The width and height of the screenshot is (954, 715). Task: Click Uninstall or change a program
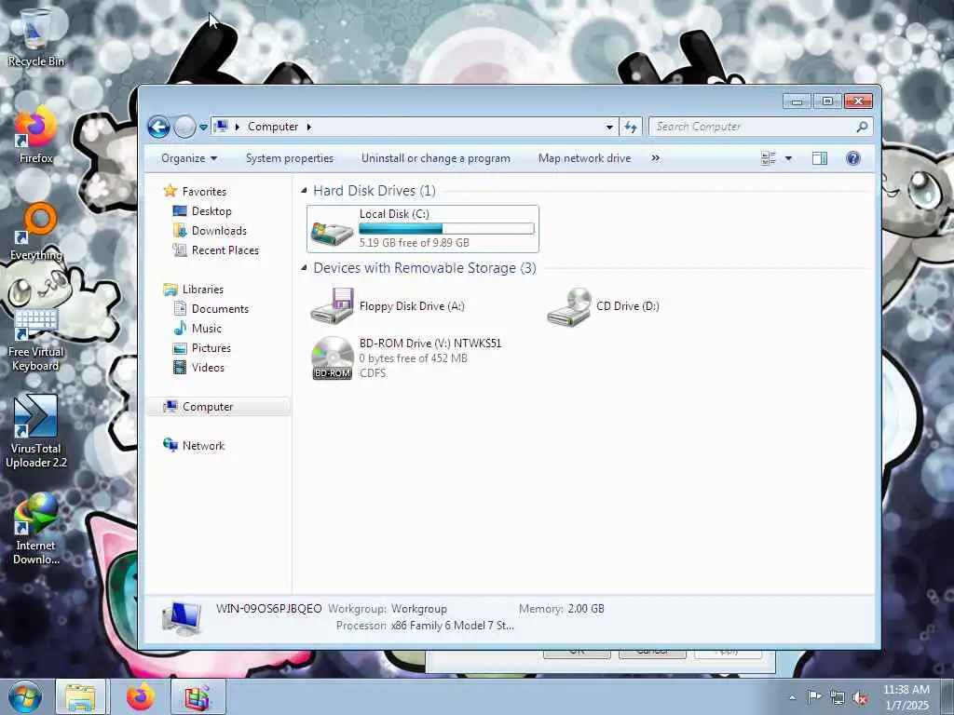coord(436,158)
